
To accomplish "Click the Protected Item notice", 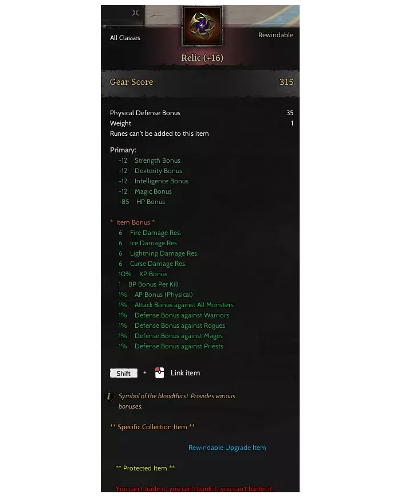I will pyautogui.click(x=146, y=468).
